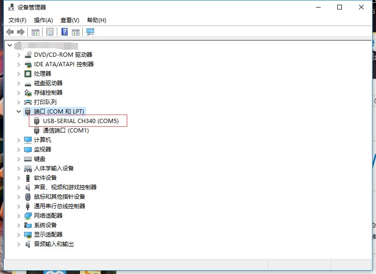The image size is (376, 274).
Task: Select the 声音、视频和游戏控制器 label
Action: pos(65,187)
